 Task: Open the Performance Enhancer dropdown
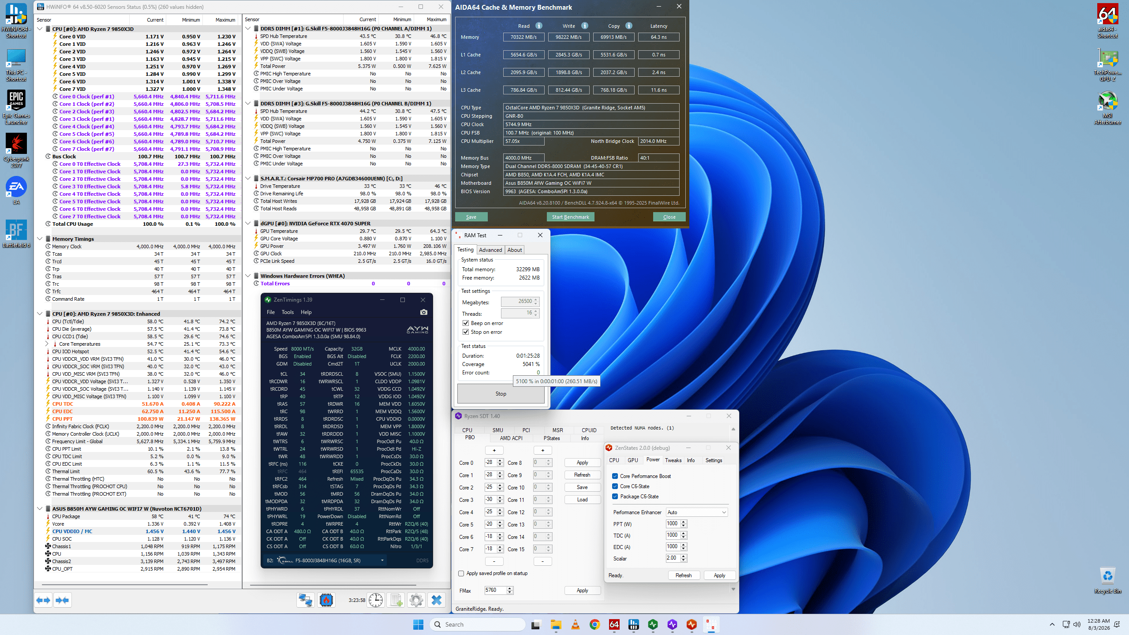click(x=696, y=512)
